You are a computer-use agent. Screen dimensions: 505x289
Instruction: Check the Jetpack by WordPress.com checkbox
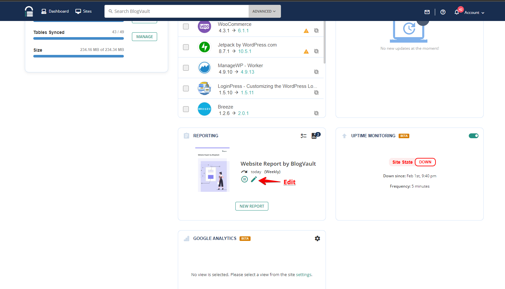click(186, 47)
